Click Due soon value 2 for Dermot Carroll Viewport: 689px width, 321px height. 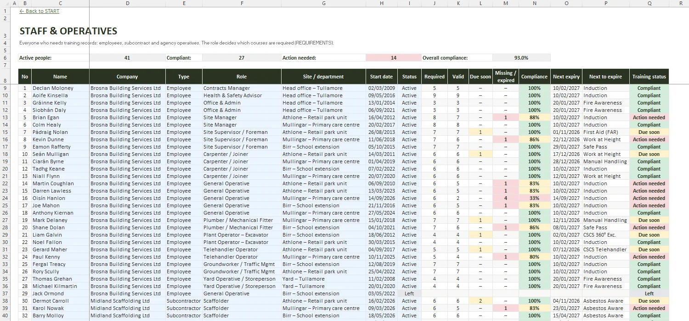480,301
